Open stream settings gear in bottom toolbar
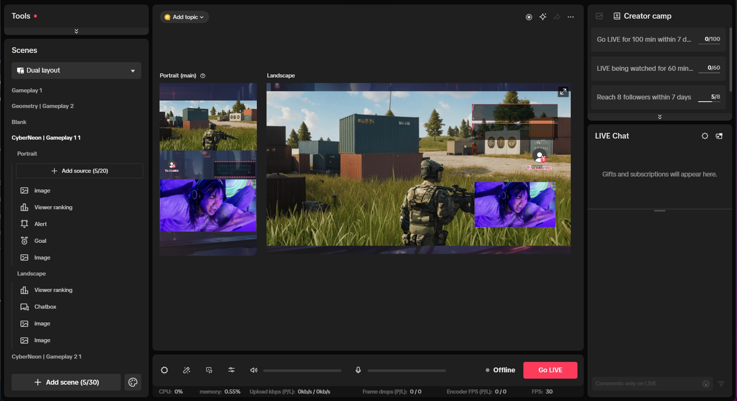This screenshot has width=737, height=401. tap(165, 370)
